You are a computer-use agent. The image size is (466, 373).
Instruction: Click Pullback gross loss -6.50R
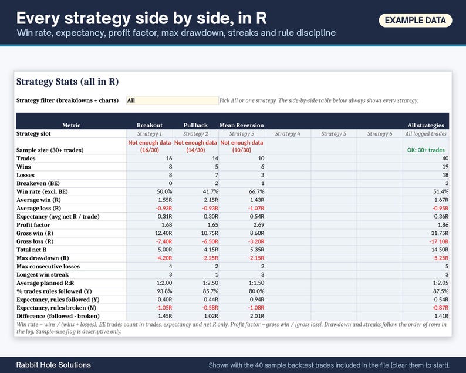click(210, 241)
